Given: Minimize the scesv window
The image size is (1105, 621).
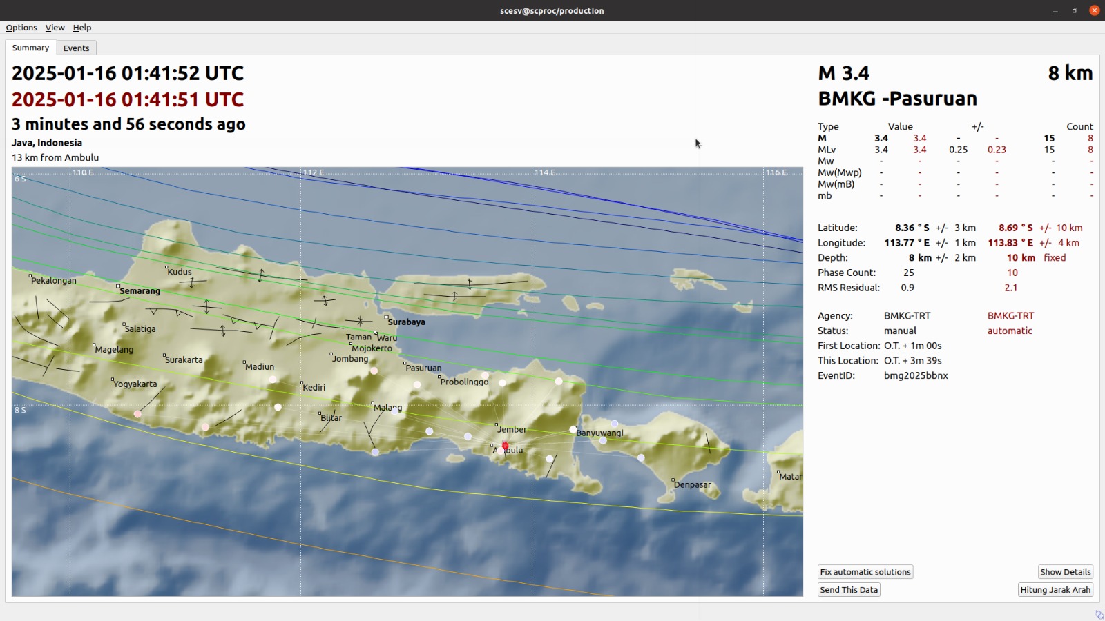Looking at the screenshot, I should [1055, 10].
